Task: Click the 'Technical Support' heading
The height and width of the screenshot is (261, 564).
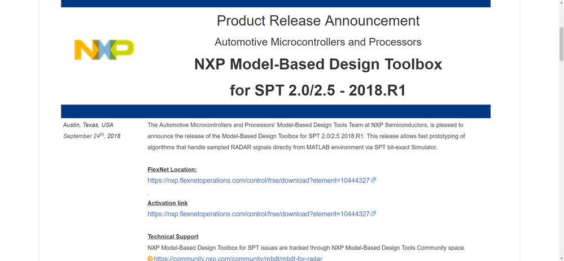Action: (173, 237)
